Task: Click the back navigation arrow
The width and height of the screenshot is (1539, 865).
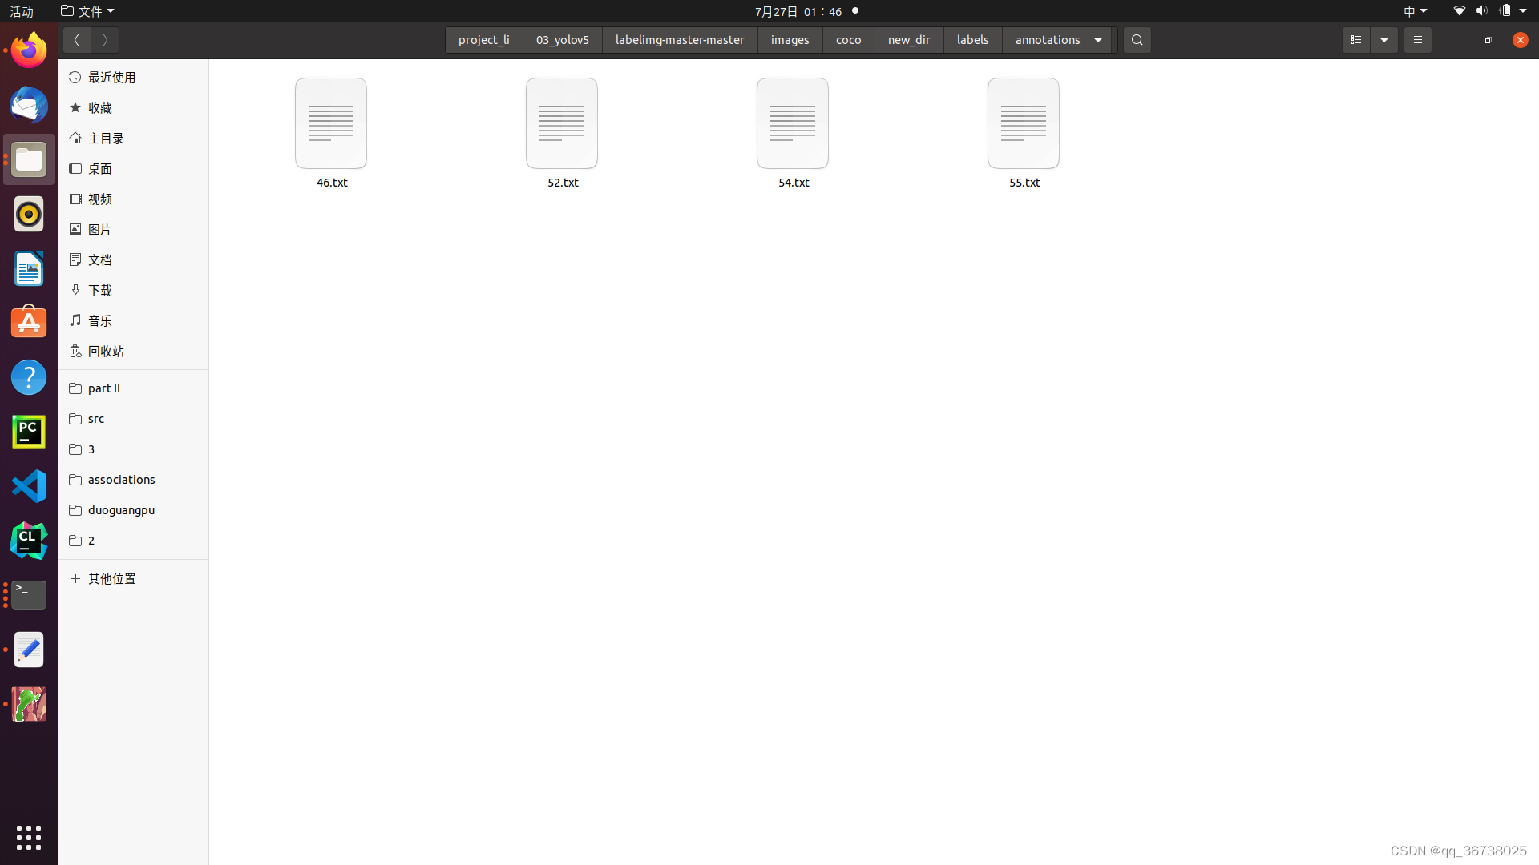Action: pyautogui.click(x=75, y=39)
